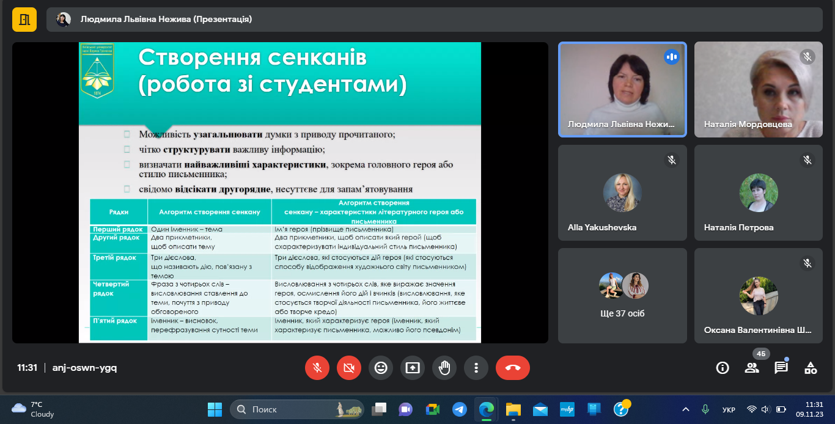Viewport: 835px width, 424px height.
Task: Open the 'Ще 37 осіб' tile
Action: click(622, 295)
